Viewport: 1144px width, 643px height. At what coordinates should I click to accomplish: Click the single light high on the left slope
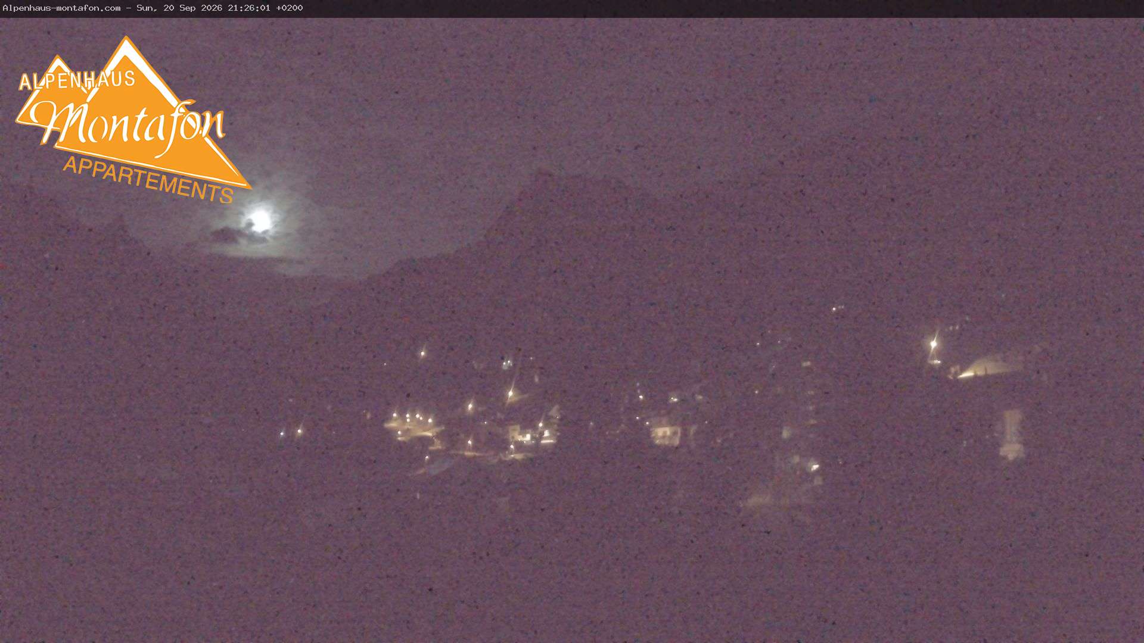pos(423,353)
